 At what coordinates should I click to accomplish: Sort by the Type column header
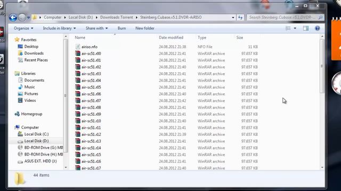click(x=202, y=38)
